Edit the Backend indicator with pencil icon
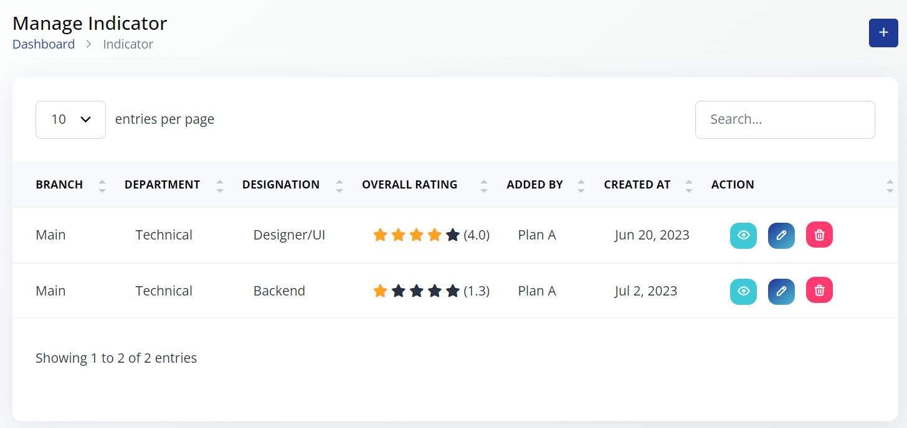This screenshot has height=428, width=907. coord(781,291)
